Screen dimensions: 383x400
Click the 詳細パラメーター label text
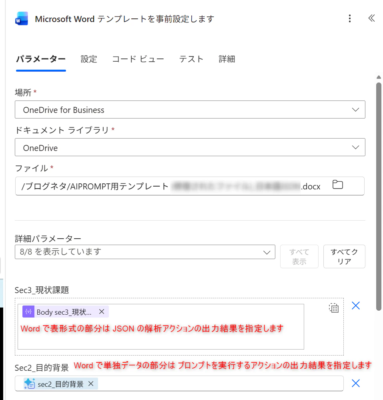pyautogui.click(x=48, y=239)
